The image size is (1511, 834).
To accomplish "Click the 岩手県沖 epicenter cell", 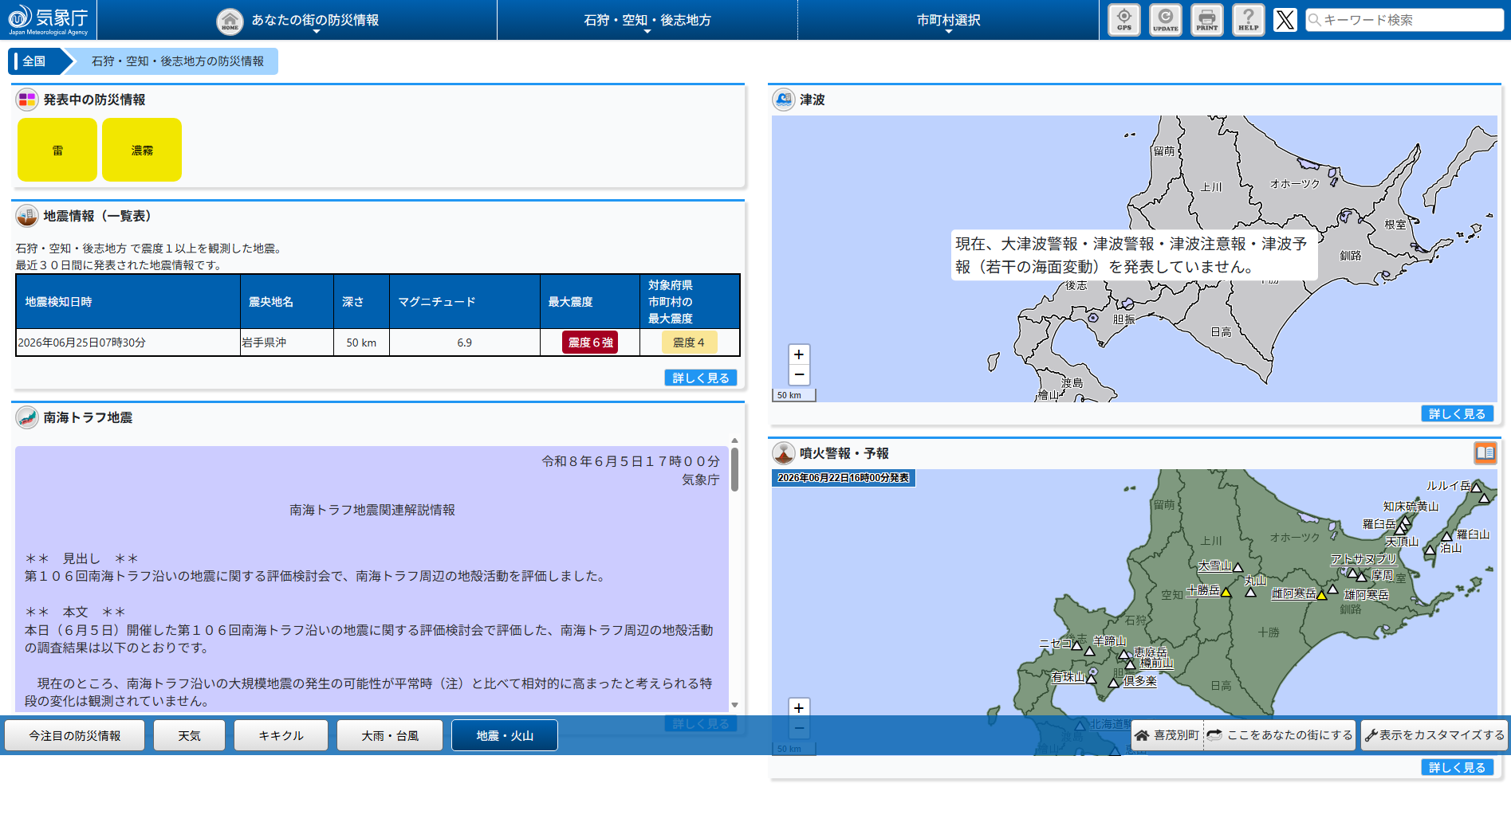I will 287,343.
